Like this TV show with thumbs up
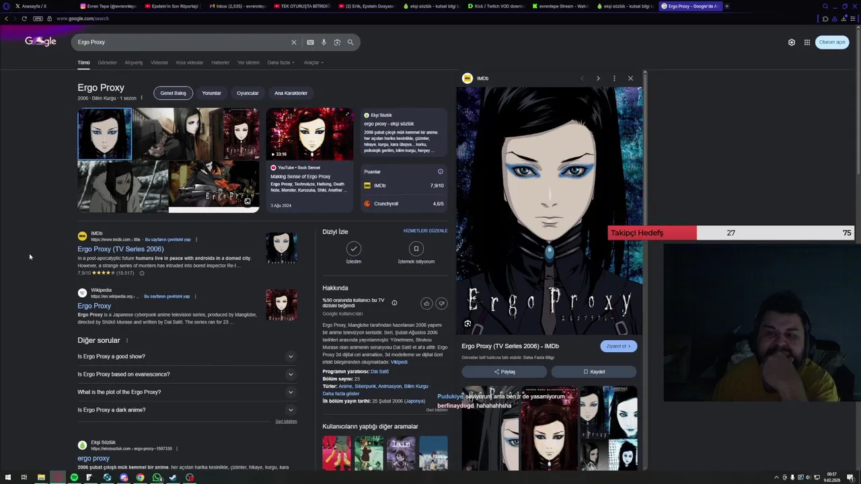 point(426,304)
